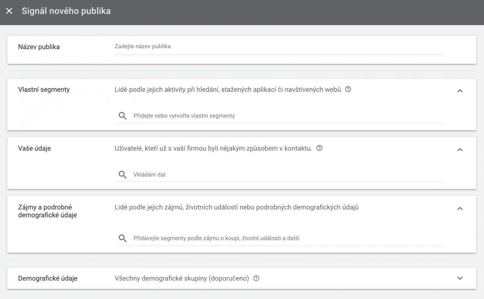Click the Vaše údaje section heading
Viewport: 484px width, 299px height.
[34, 148]
